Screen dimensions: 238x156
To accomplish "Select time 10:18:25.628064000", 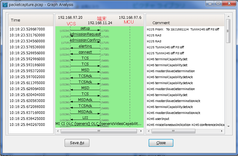I will click(27, 89).
